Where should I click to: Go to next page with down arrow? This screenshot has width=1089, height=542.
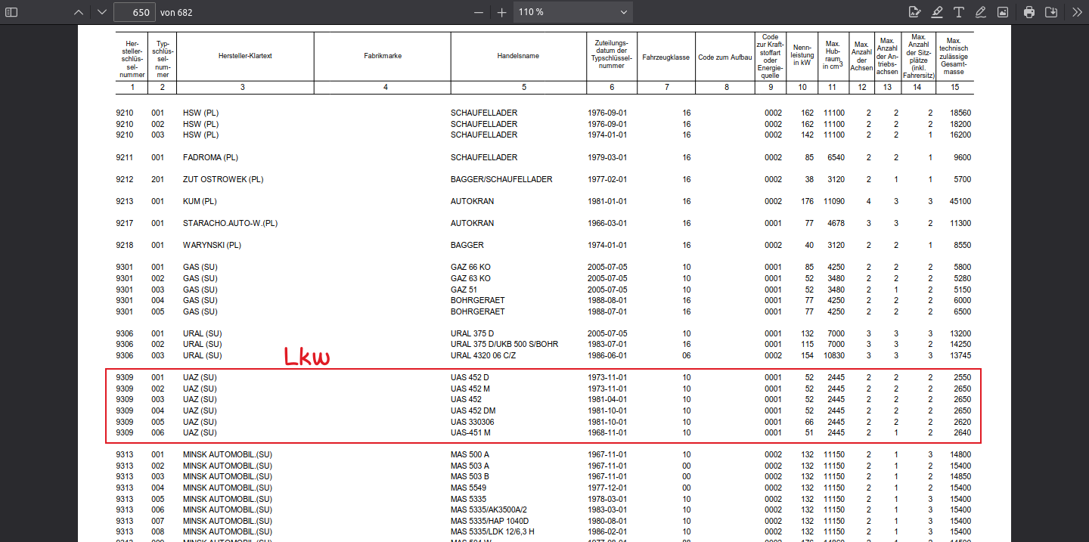pos(102,12)
